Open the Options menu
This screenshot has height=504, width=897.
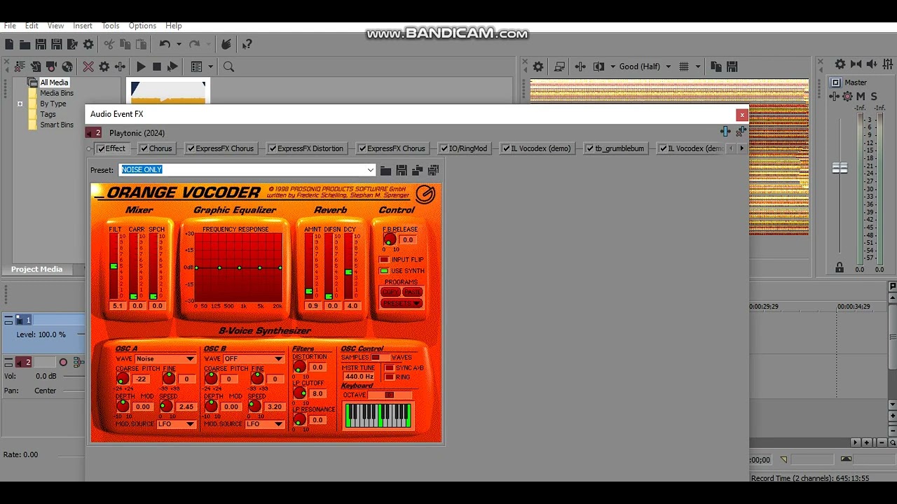point(142,26)
